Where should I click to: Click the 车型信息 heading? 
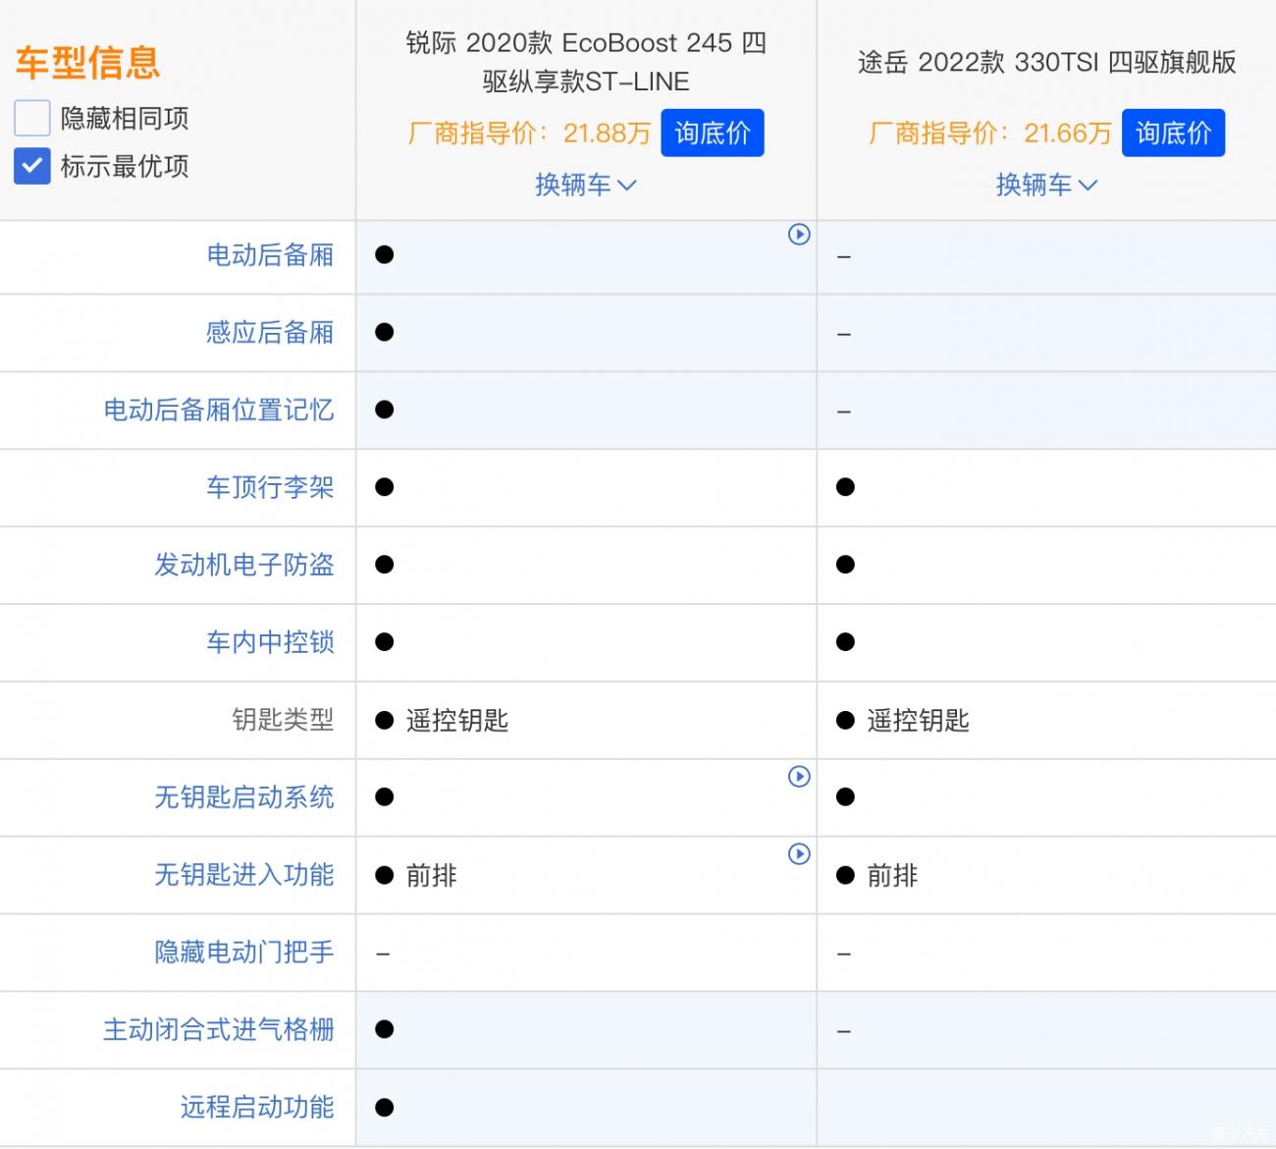(87, 63)
